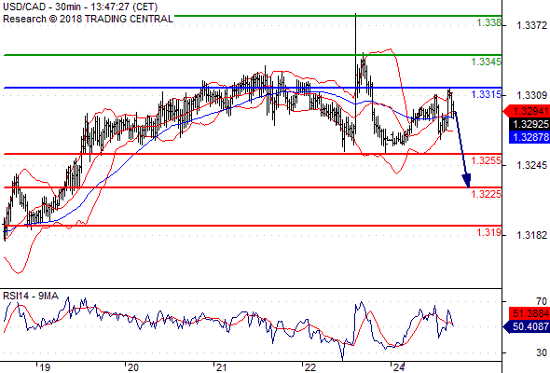Click the RSI14 - 9MA indicator title

(31, 297)
